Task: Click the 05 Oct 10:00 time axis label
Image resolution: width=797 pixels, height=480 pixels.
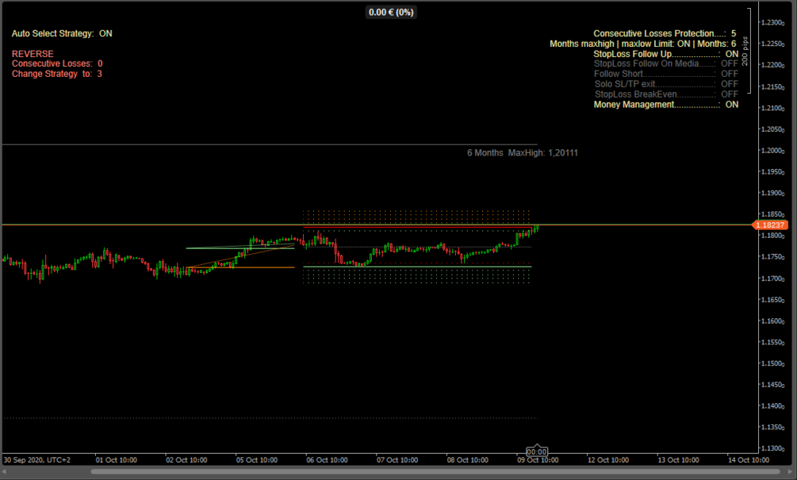Action: [257, 459]
